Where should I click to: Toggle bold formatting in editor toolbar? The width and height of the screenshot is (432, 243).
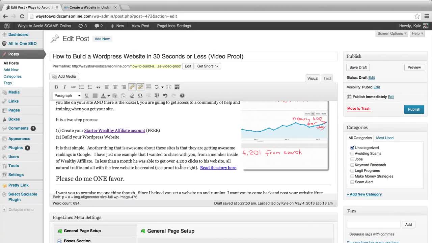pyautogui.click(x=56, y=87)
